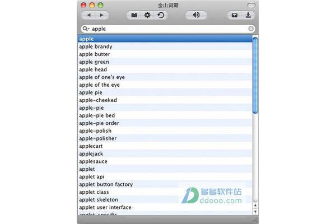This screenshot has width=336, height=224.
Task: Click the scroll down arrow
Action: tap(255, 212)
